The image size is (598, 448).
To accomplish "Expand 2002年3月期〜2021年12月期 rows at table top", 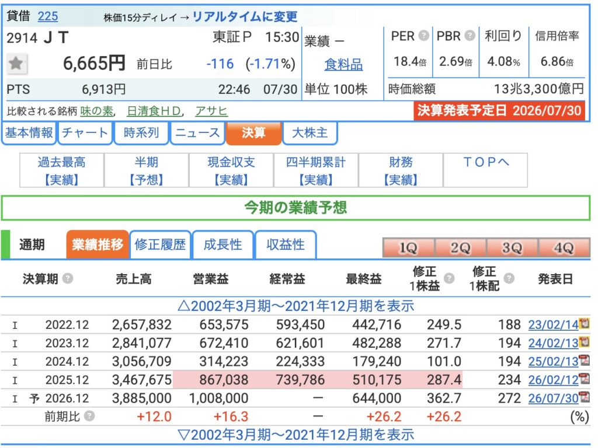I will pos(295,306).
